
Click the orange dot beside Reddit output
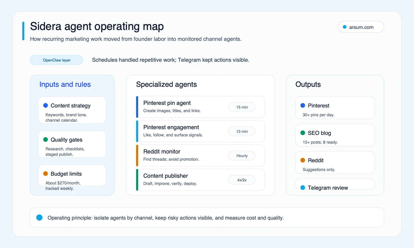[303, 160]
